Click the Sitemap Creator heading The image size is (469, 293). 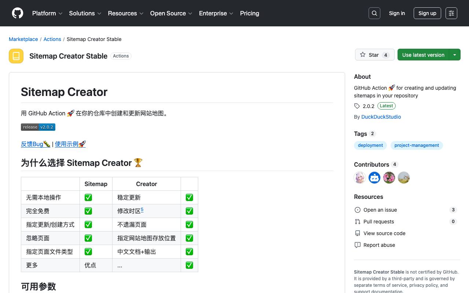pos(64,92)
